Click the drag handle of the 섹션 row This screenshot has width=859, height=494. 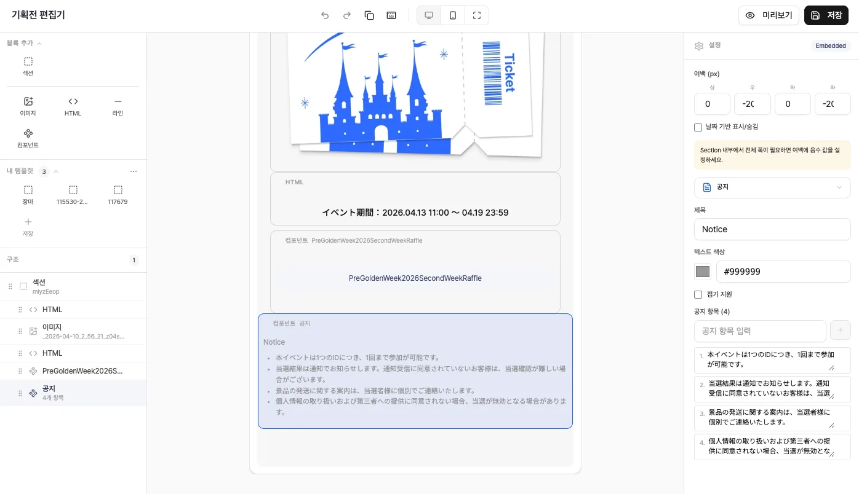(10, 286)
